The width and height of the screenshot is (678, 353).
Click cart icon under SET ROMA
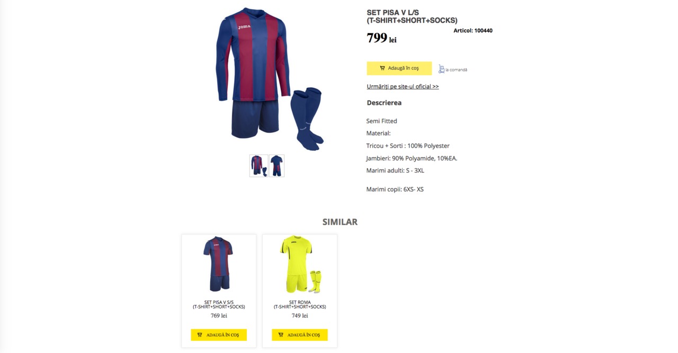pos(281,335)
